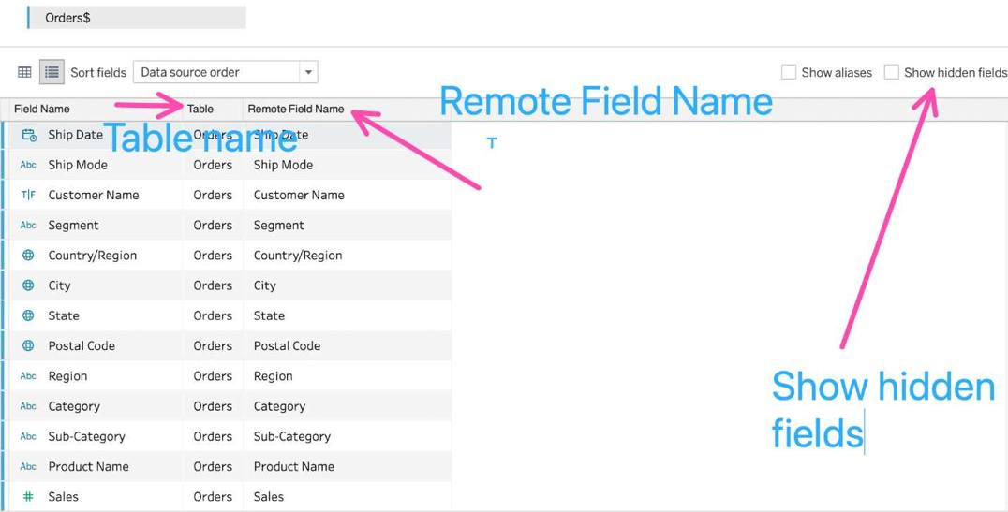Switch to the grid view icon

[x=25, y=72]
